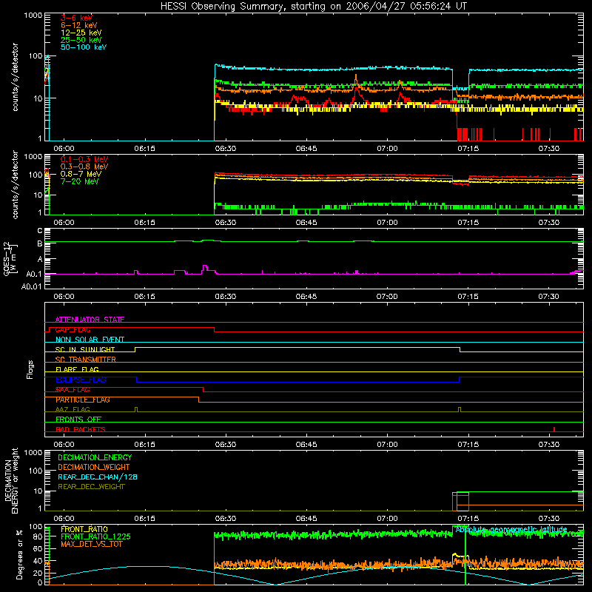Viewport: 592px width, 592px height.
Task: Click the Absolute geomagnetic latitude label
Action: click(x=511, y=529)
